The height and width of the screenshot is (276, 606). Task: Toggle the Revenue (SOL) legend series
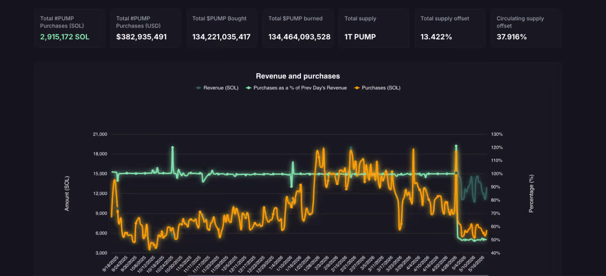[217, 88]
